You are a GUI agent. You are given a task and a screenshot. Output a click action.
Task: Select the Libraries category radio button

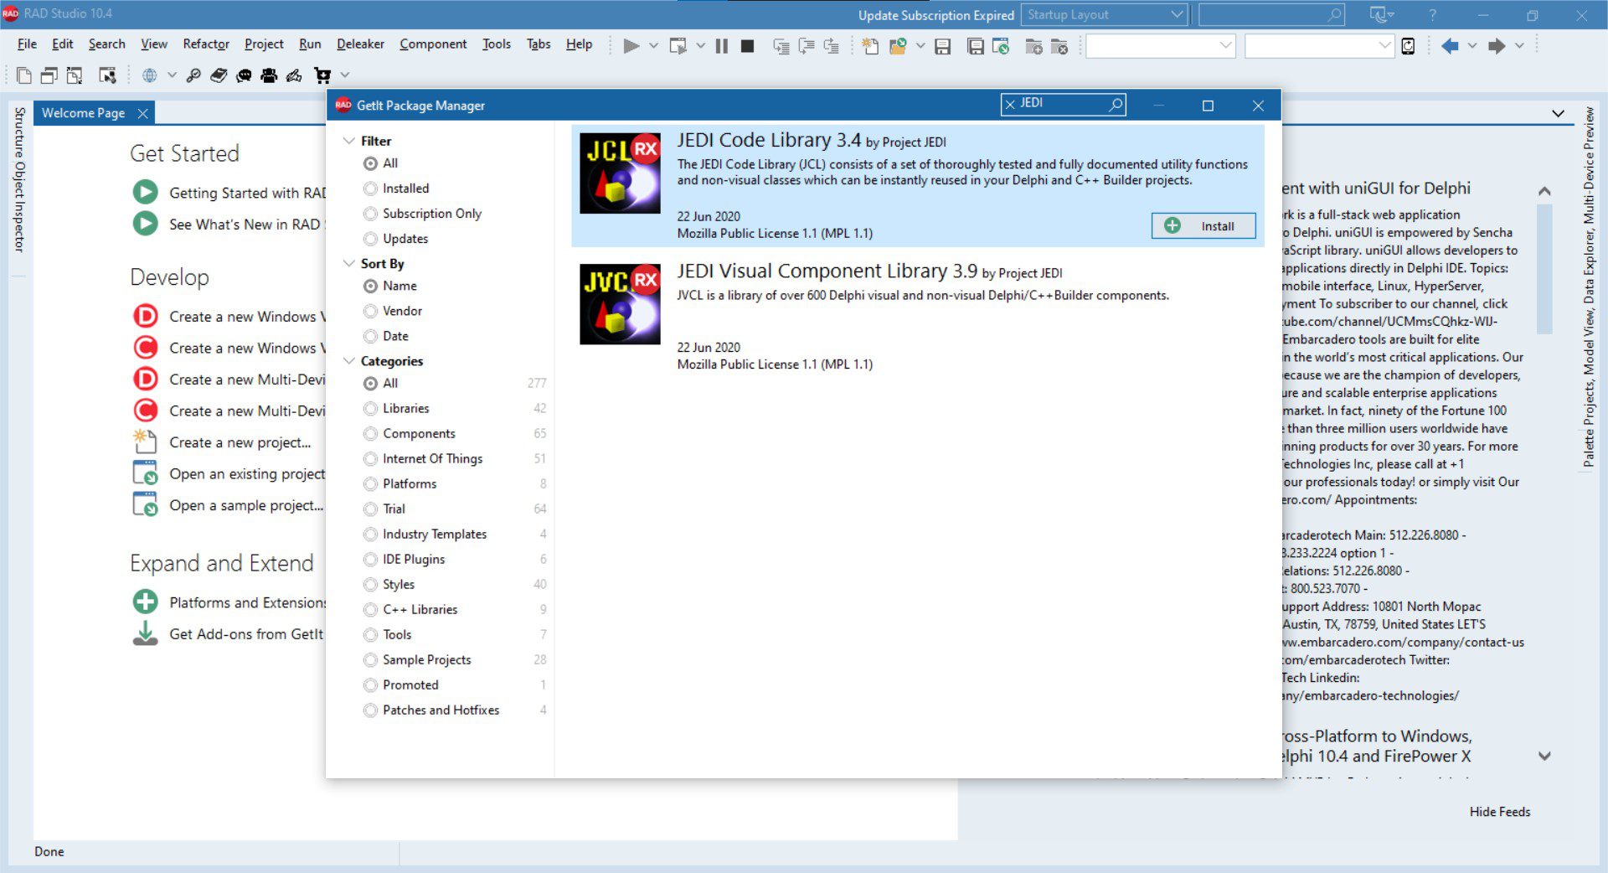pos(370,408)
